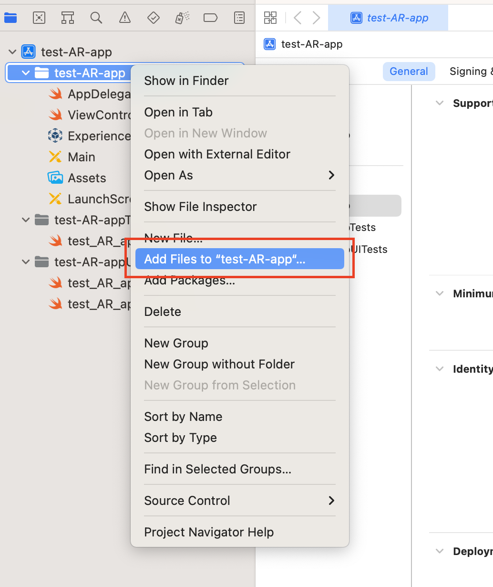Screen dimensions: 493x587
Task: Select the Experience reality file
Action: [89, 136]
